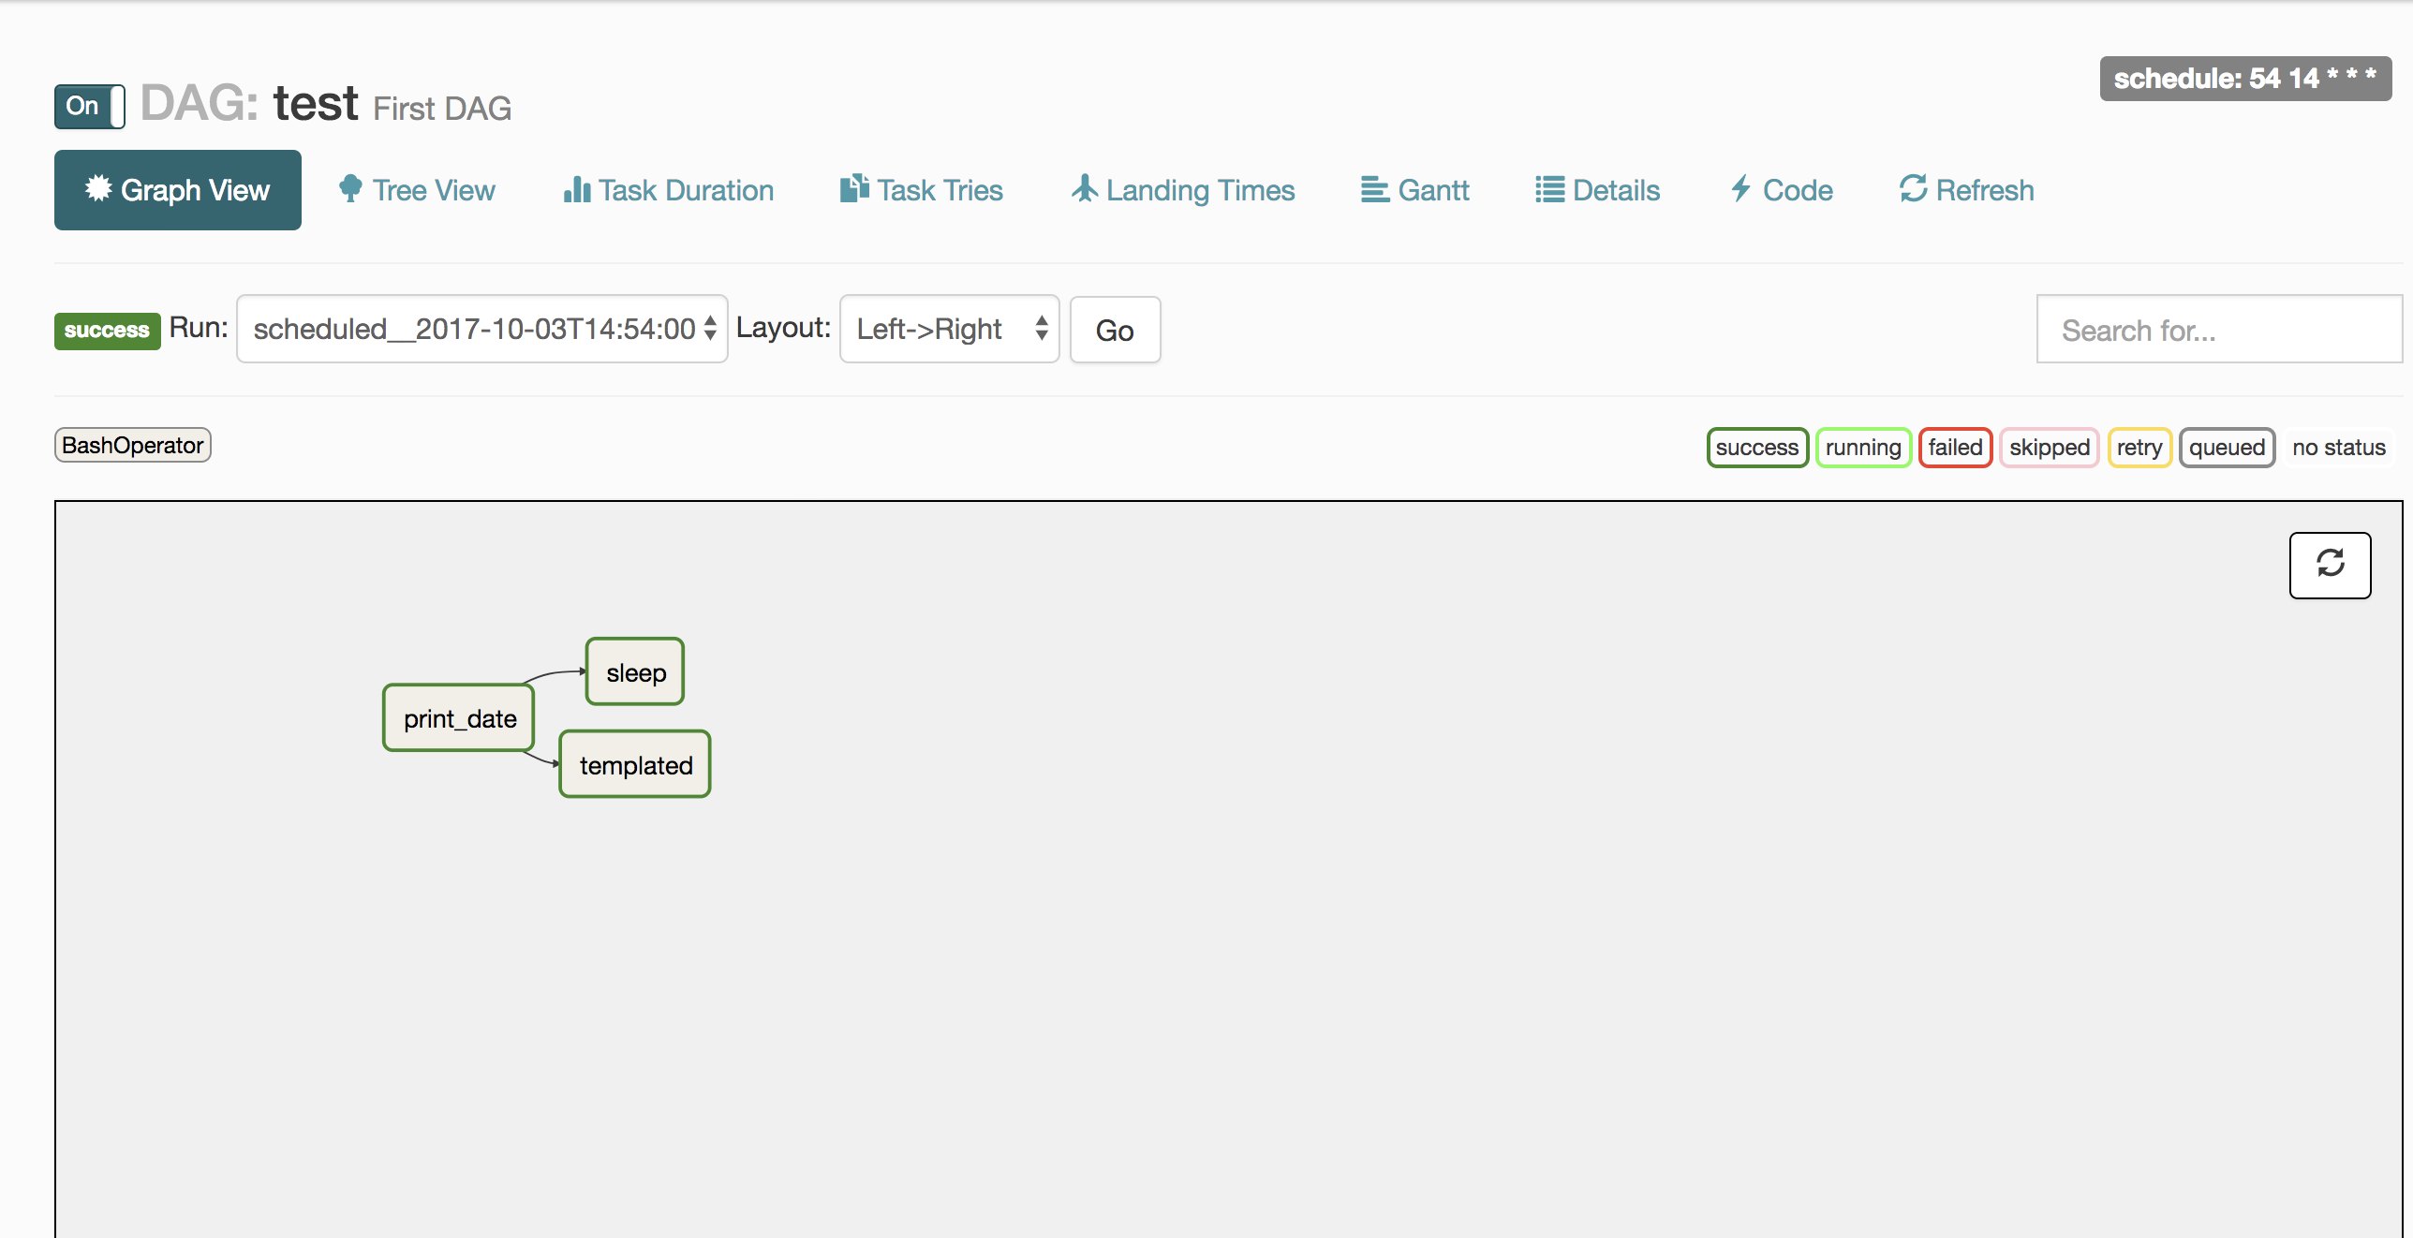Click the Landing Times plane icon
2413x1238 pixels.
click(1084, 188)
